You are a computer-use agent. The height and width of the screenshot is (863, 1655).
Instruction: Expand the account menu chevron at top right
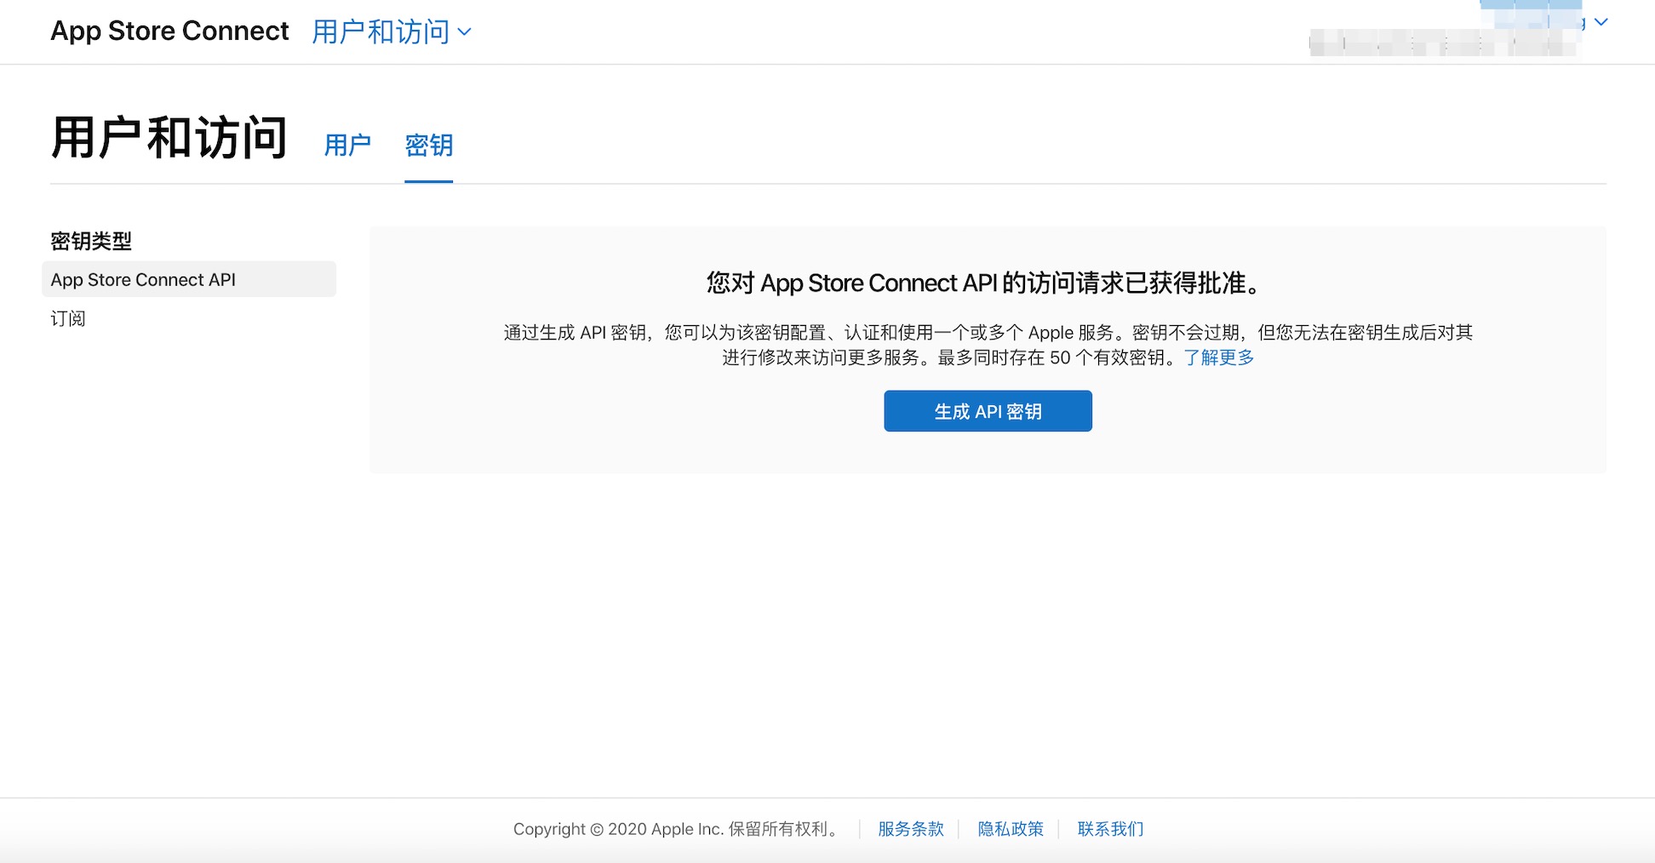click(1601, 22)
